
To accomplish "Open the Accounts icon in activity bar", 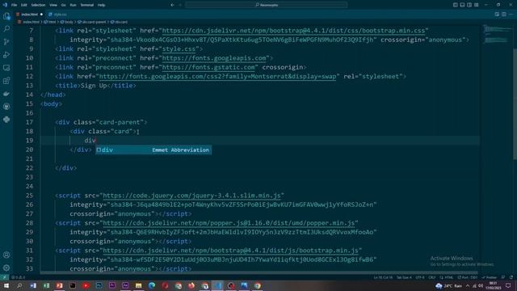I will 6,255.
